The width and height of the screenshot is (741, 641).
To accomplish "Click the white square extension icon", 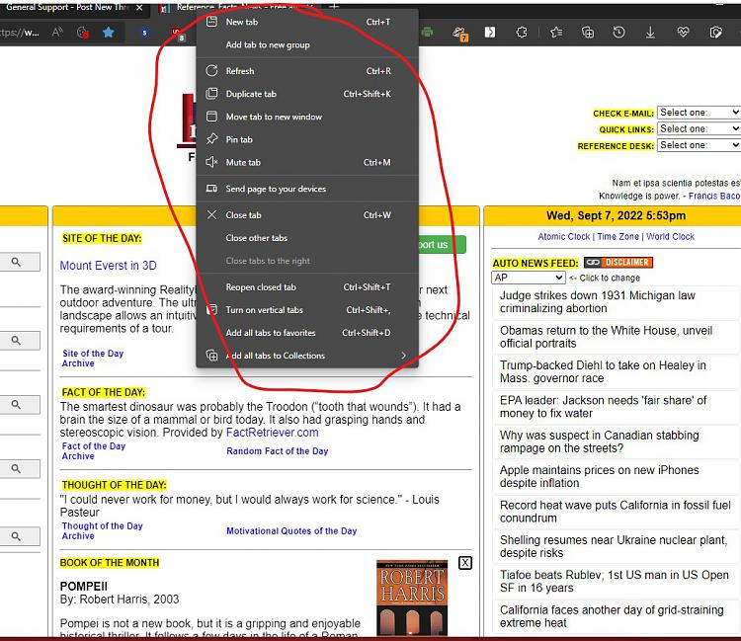I will pyautogui.click(x=490, y=33).
